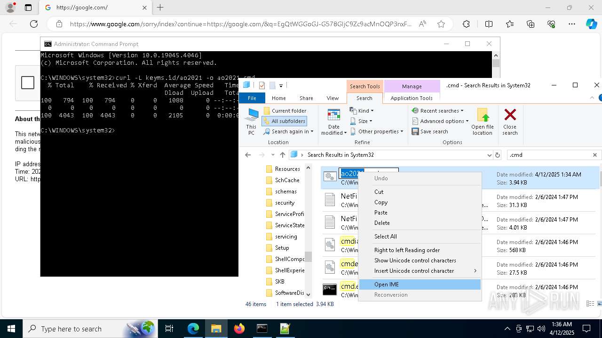Select SKB folder in navigation tree
This screenshot has height=338, width=602.
click(x=276, y=282)
